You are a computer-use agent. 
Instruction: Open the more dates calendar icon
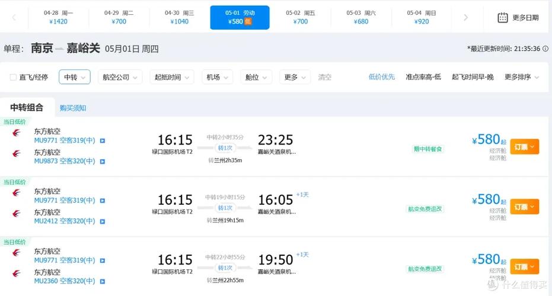(502, 18)
